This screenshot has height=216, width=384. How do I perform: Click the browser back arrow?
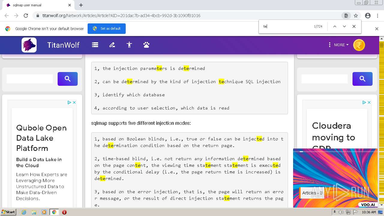pos(7,16)
